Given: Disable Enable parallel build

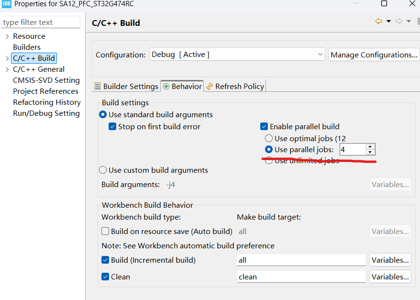Looking at the screenshot, I should [x=264, y=126].
